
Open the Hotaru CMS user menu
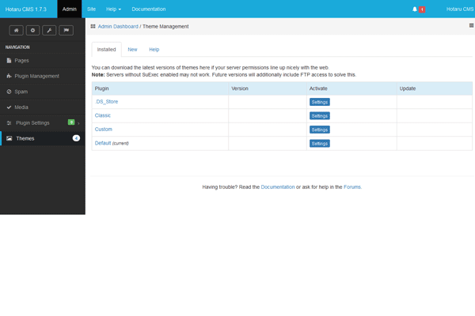458,9
